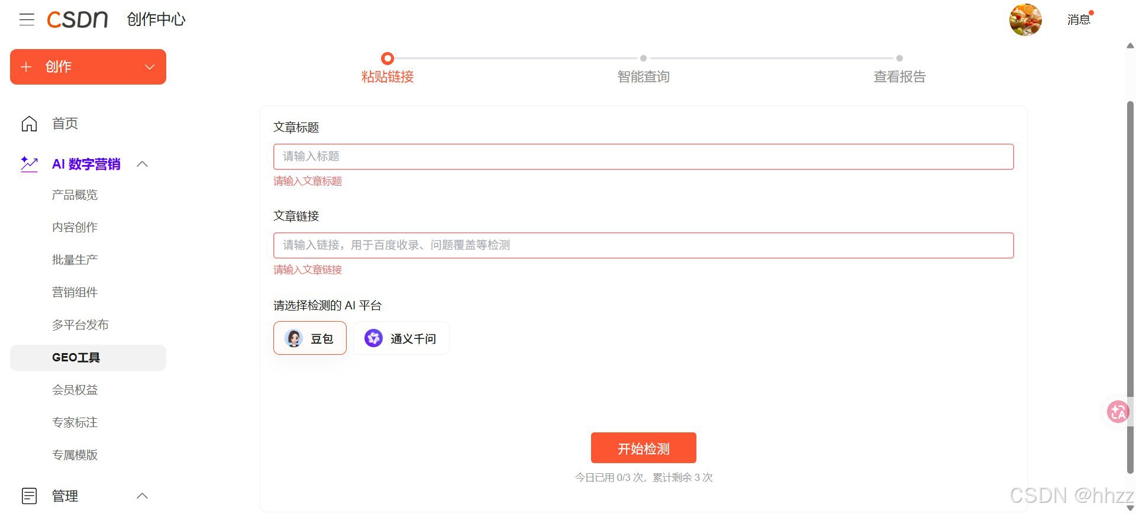This screenshot has height=514, width=1136.
Task: Click the AI 数字营销 chart icon
Action: 29,164
